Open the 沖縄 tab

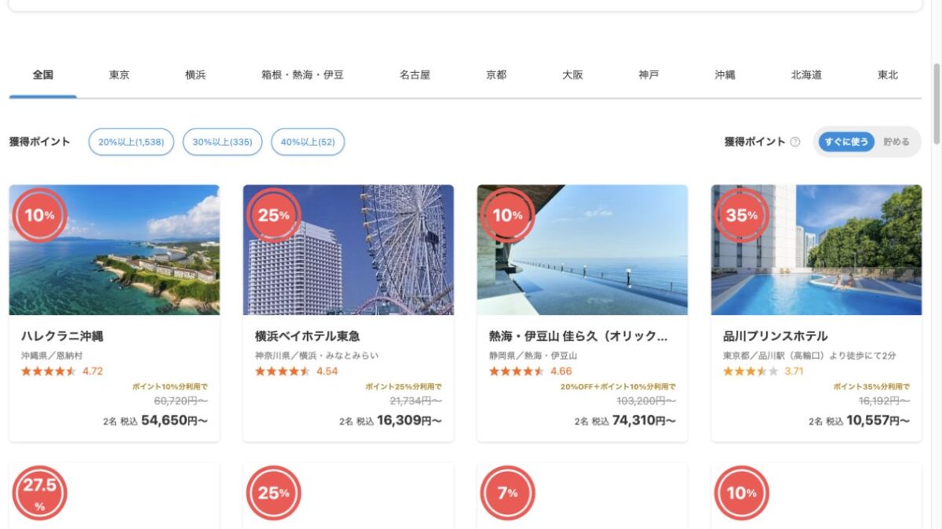coord(725,75)
